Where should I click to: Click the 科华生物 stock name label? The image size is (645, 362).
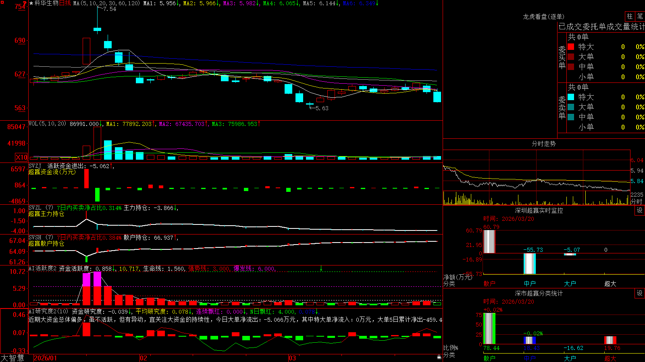[46, 3]
